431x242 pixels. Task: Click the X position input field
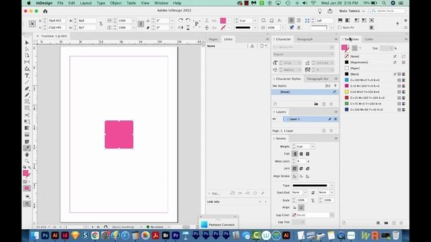[x=57, y=21]
